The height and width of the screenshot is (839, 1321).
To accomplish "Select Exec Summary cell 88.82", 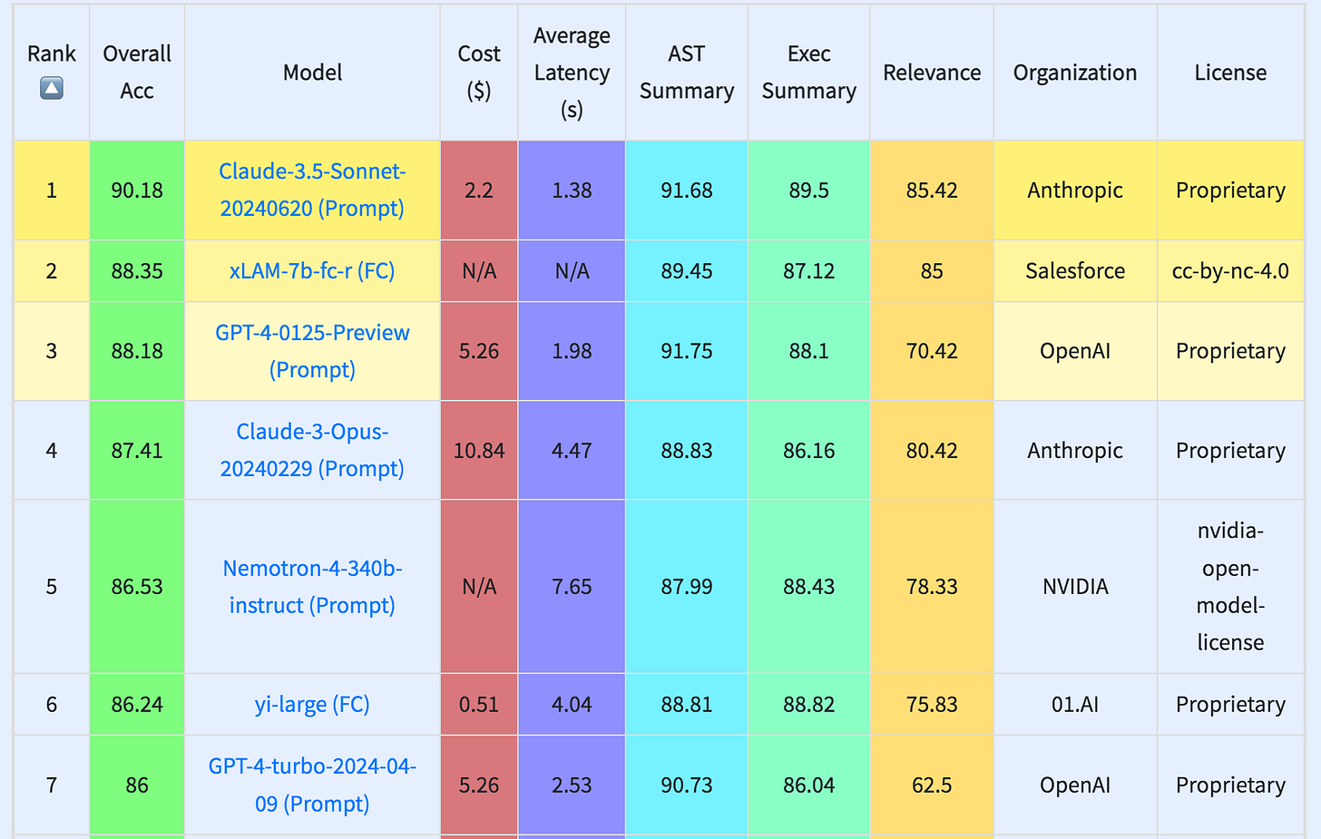I will 809,704.
